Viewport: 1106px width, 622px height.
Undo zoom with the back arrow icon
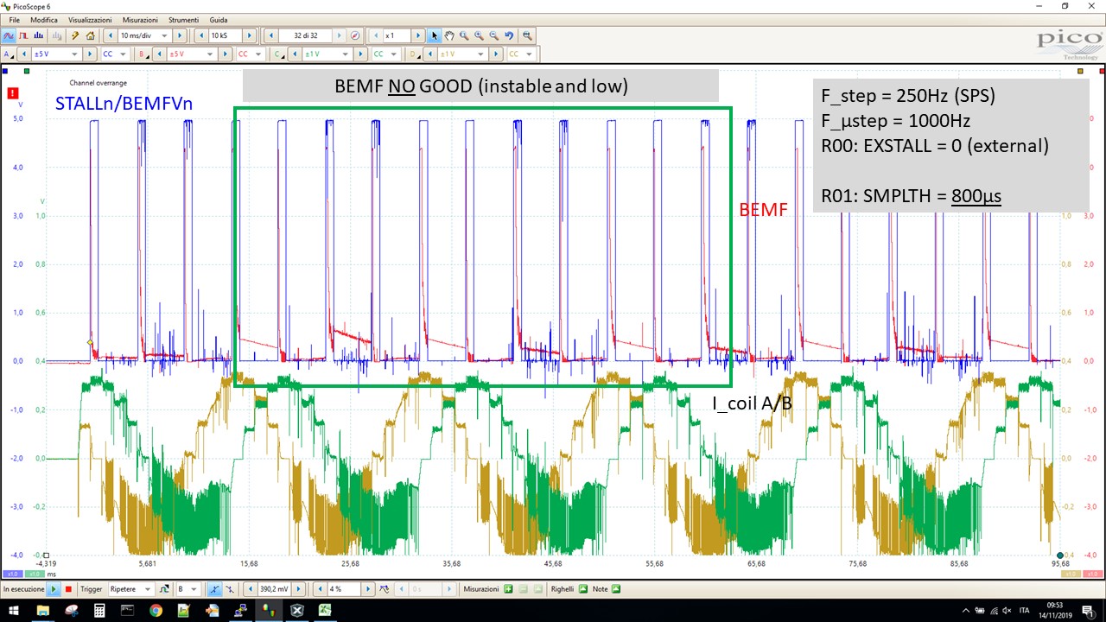[510, 35]
